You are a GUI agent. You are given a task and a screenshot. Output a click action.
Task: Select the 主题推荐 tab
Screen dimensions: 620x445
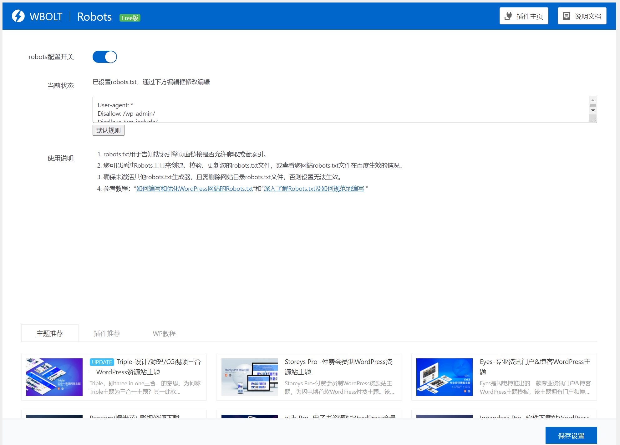pyautogui.click(x=50, y=333)
